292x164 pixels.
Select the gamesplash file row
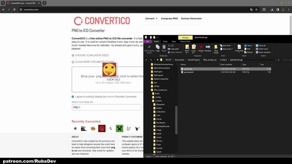point(225,72)
